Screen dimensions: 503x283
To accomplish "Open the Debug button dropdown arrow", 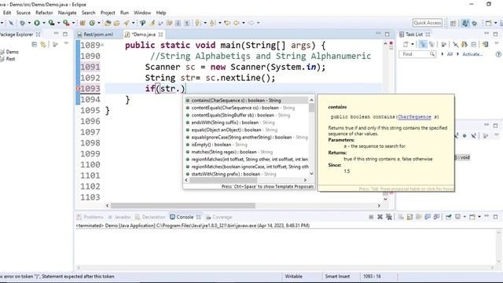I will tap(29, 23).
